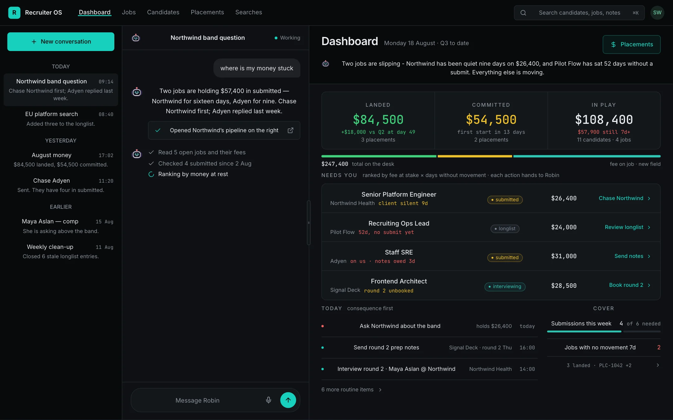Click the plus icon in New conversation

34,42
